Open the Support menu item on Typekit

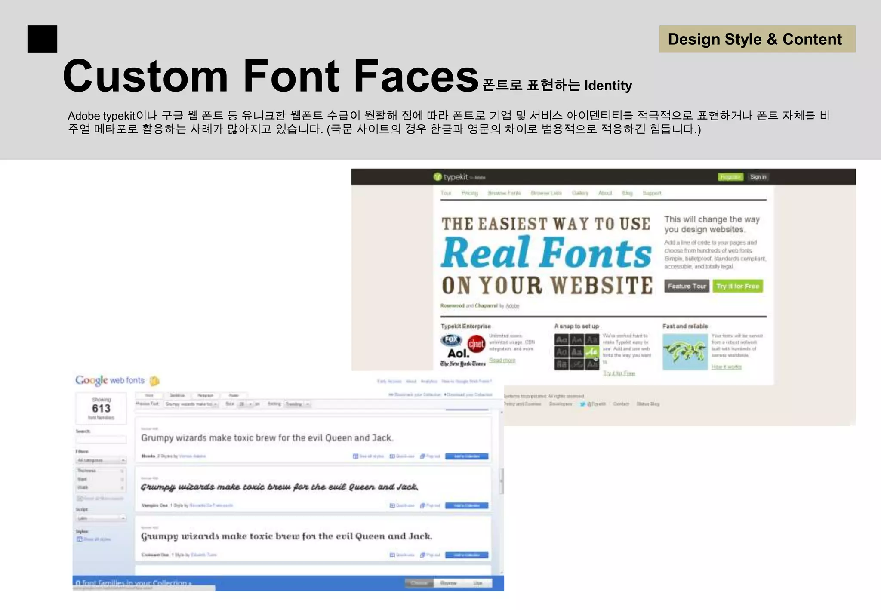(652, 193)
